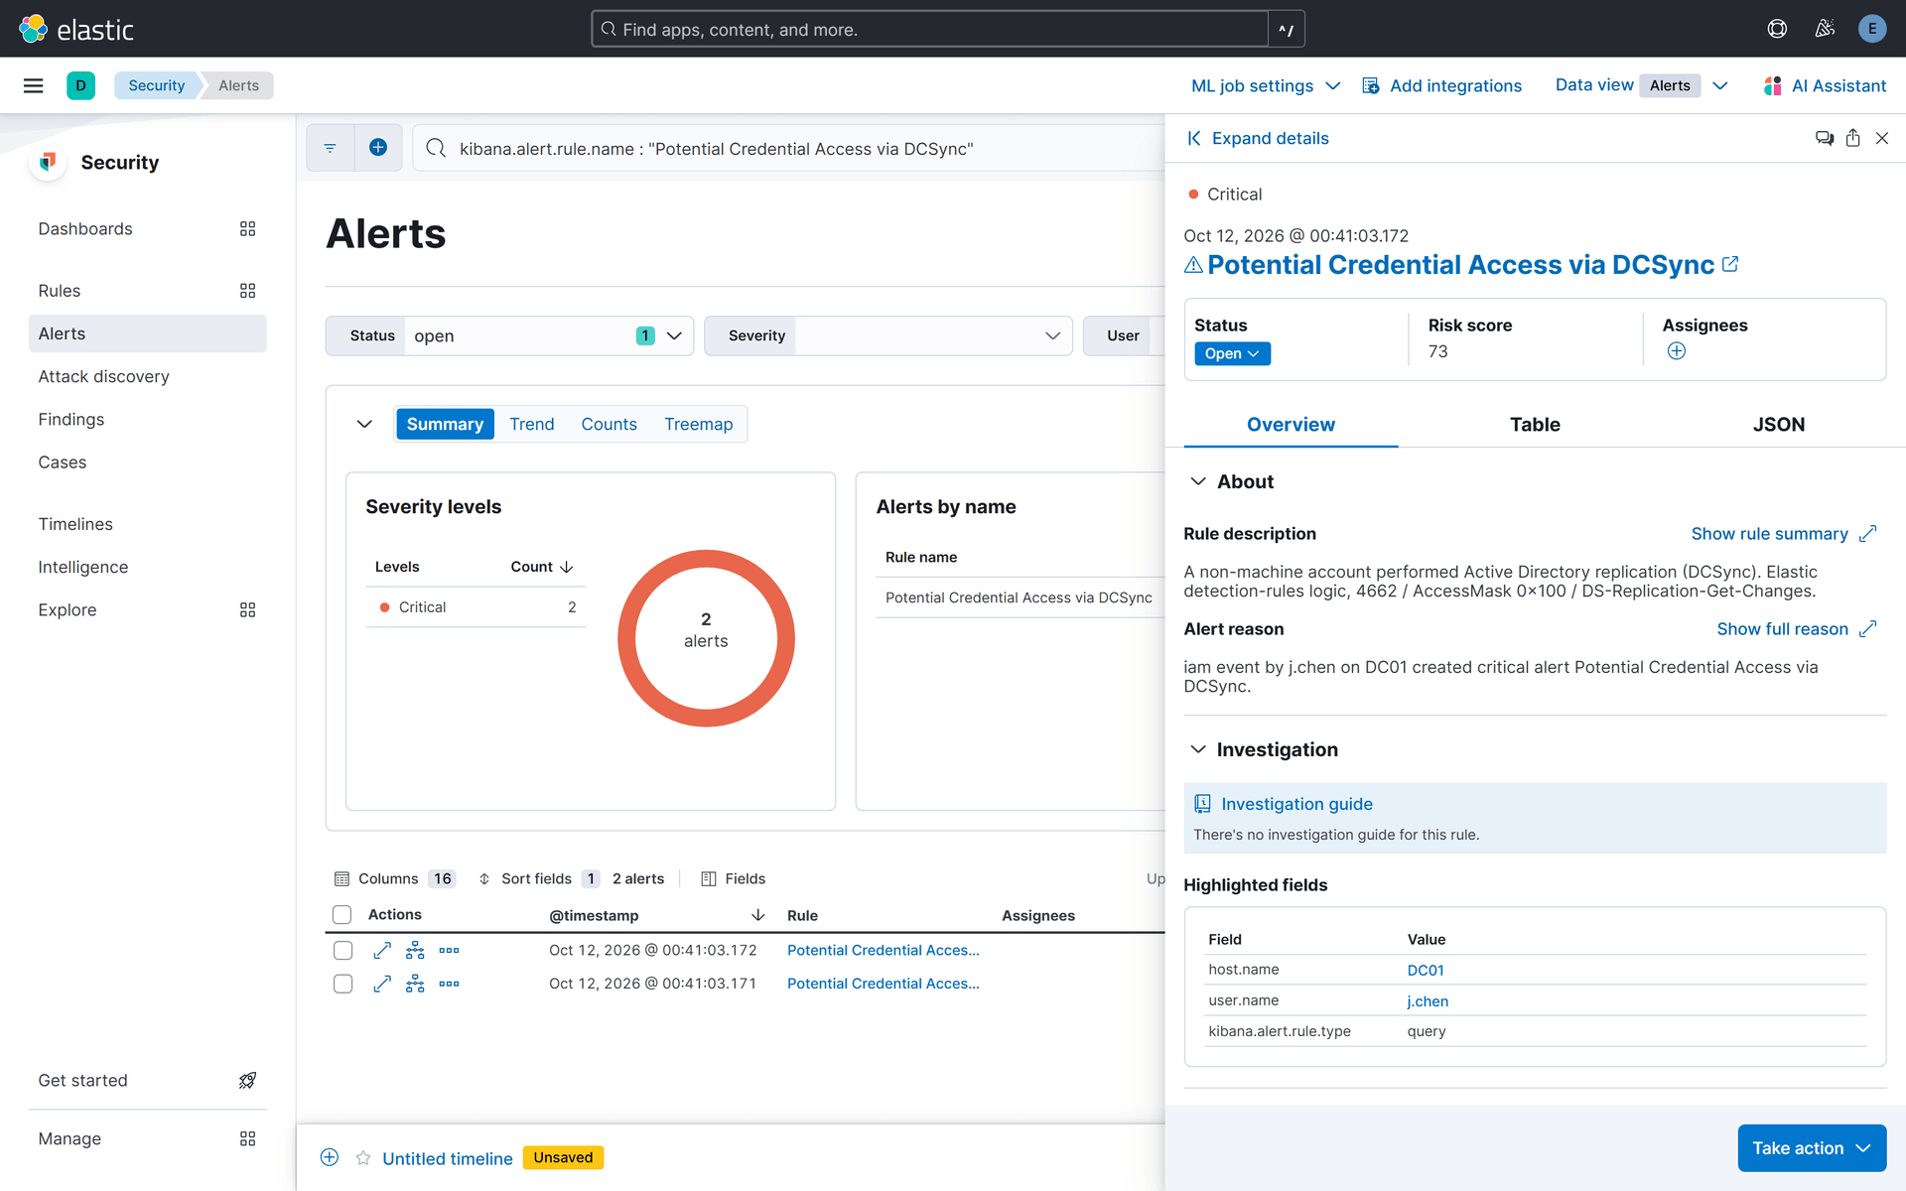Check the 00:41:03.171 alert row checkbox
Viewport: 1906px width, 1191px height.
point(342,984)
